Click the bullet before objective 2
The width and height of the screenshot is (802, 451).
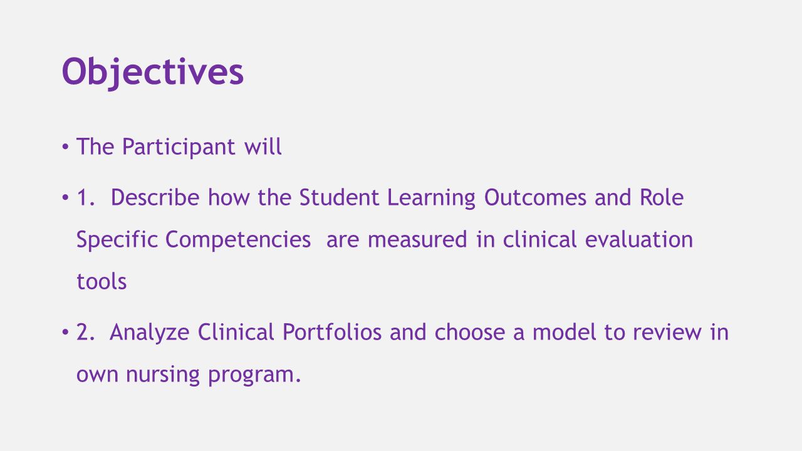(x=65, y=332)
